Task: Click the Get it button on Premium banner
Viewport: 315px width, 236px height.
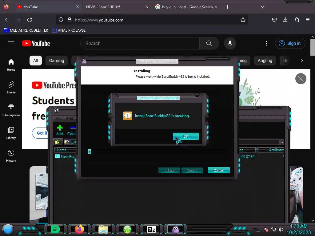Action: pos(40,133)
